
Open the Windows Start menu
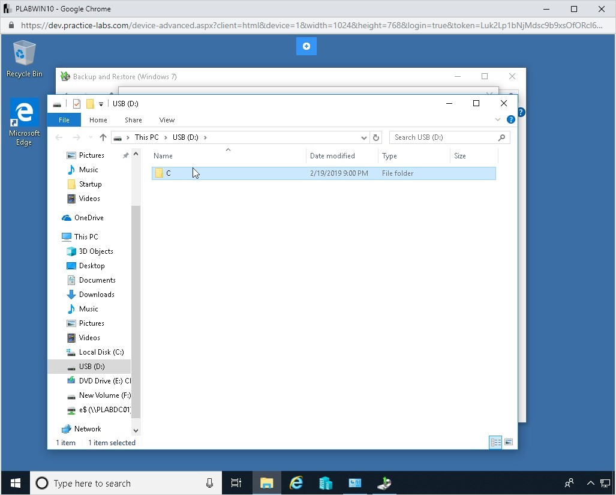click(16, 483)
